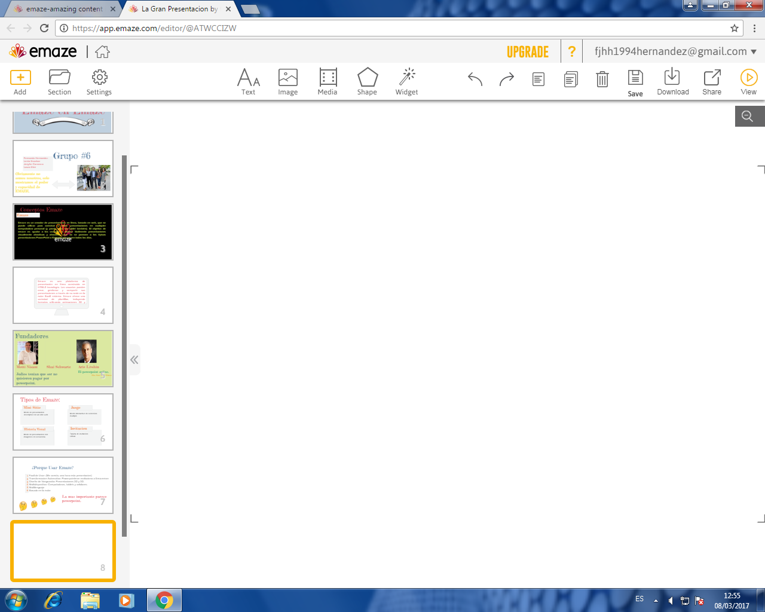The width and height of the screenshot is (765, 612).
Task: Click the Add slide button
Action: (x=20, y=82)
